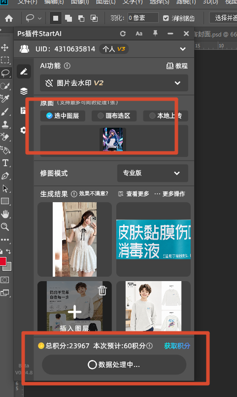
Task: Select the Type tool
Action: 5,163
